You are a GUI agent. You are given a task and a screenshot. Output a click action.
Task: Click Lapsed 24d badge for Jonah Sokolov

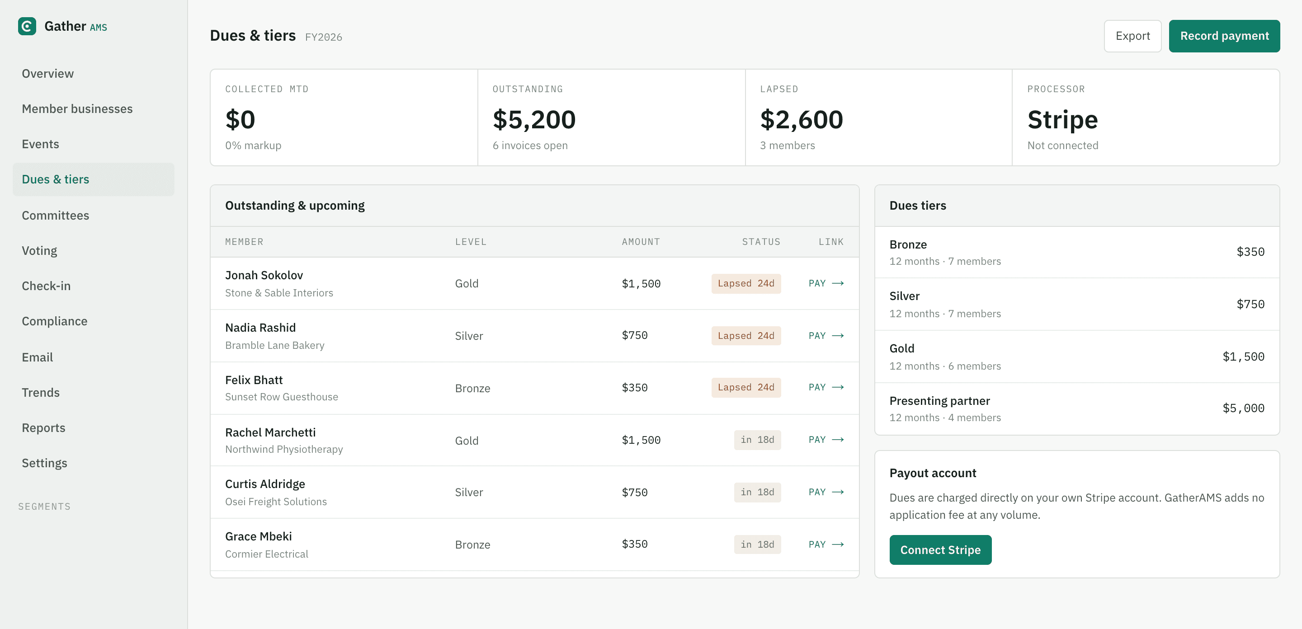click(x=745, y=283)
